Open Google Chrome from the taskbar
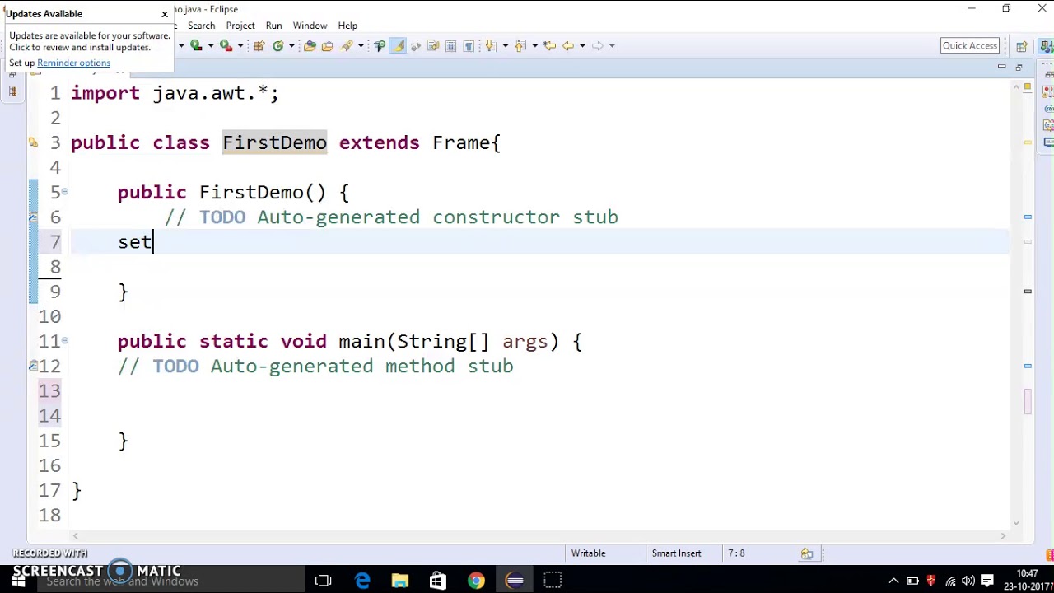Viewport: 1054px width, 593px height. point(476,581)
